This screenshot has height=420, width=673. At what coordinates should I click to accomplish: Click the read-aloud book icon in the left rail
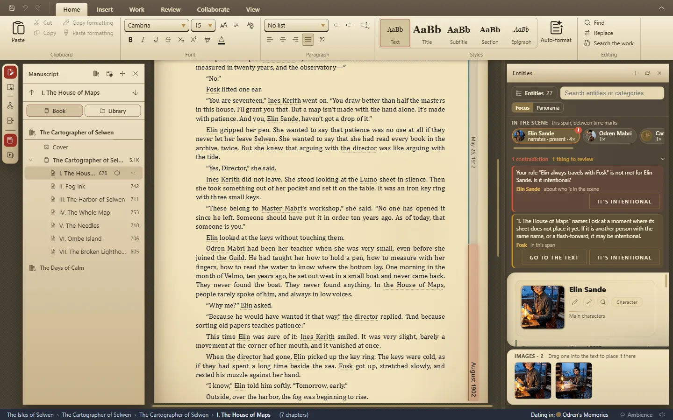point(10,87)
